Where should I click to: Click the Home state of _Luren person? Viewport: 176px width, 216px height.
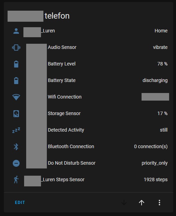click(161, 31)
